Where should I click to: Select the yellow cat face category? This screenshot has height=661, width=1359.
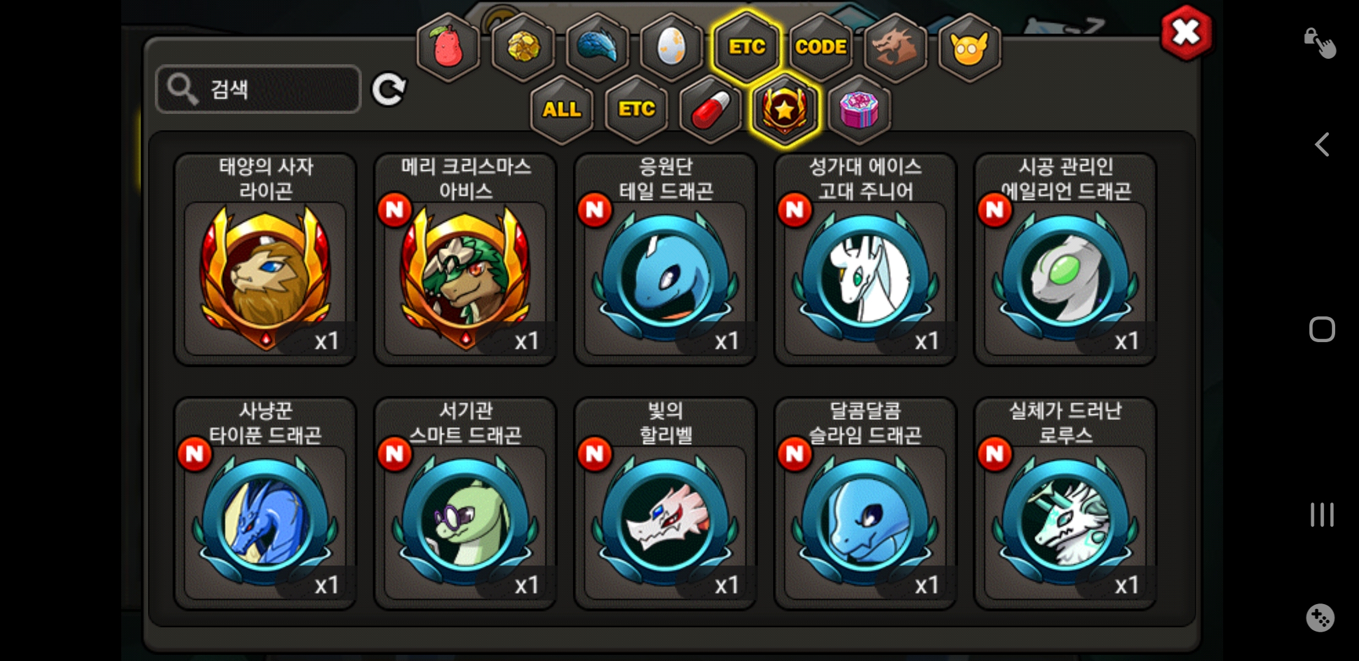click(x=970, y=47)
